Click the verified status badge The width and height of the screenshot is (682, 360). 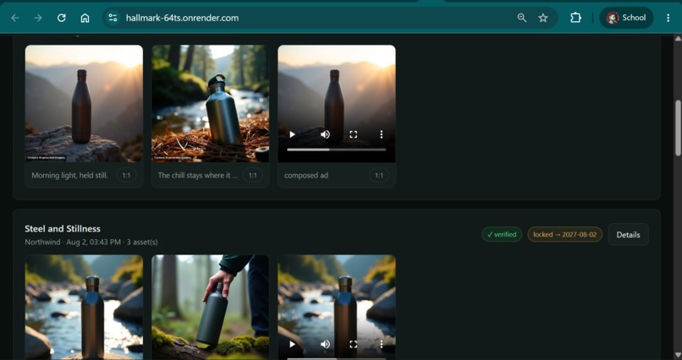(x=502, y=234)
